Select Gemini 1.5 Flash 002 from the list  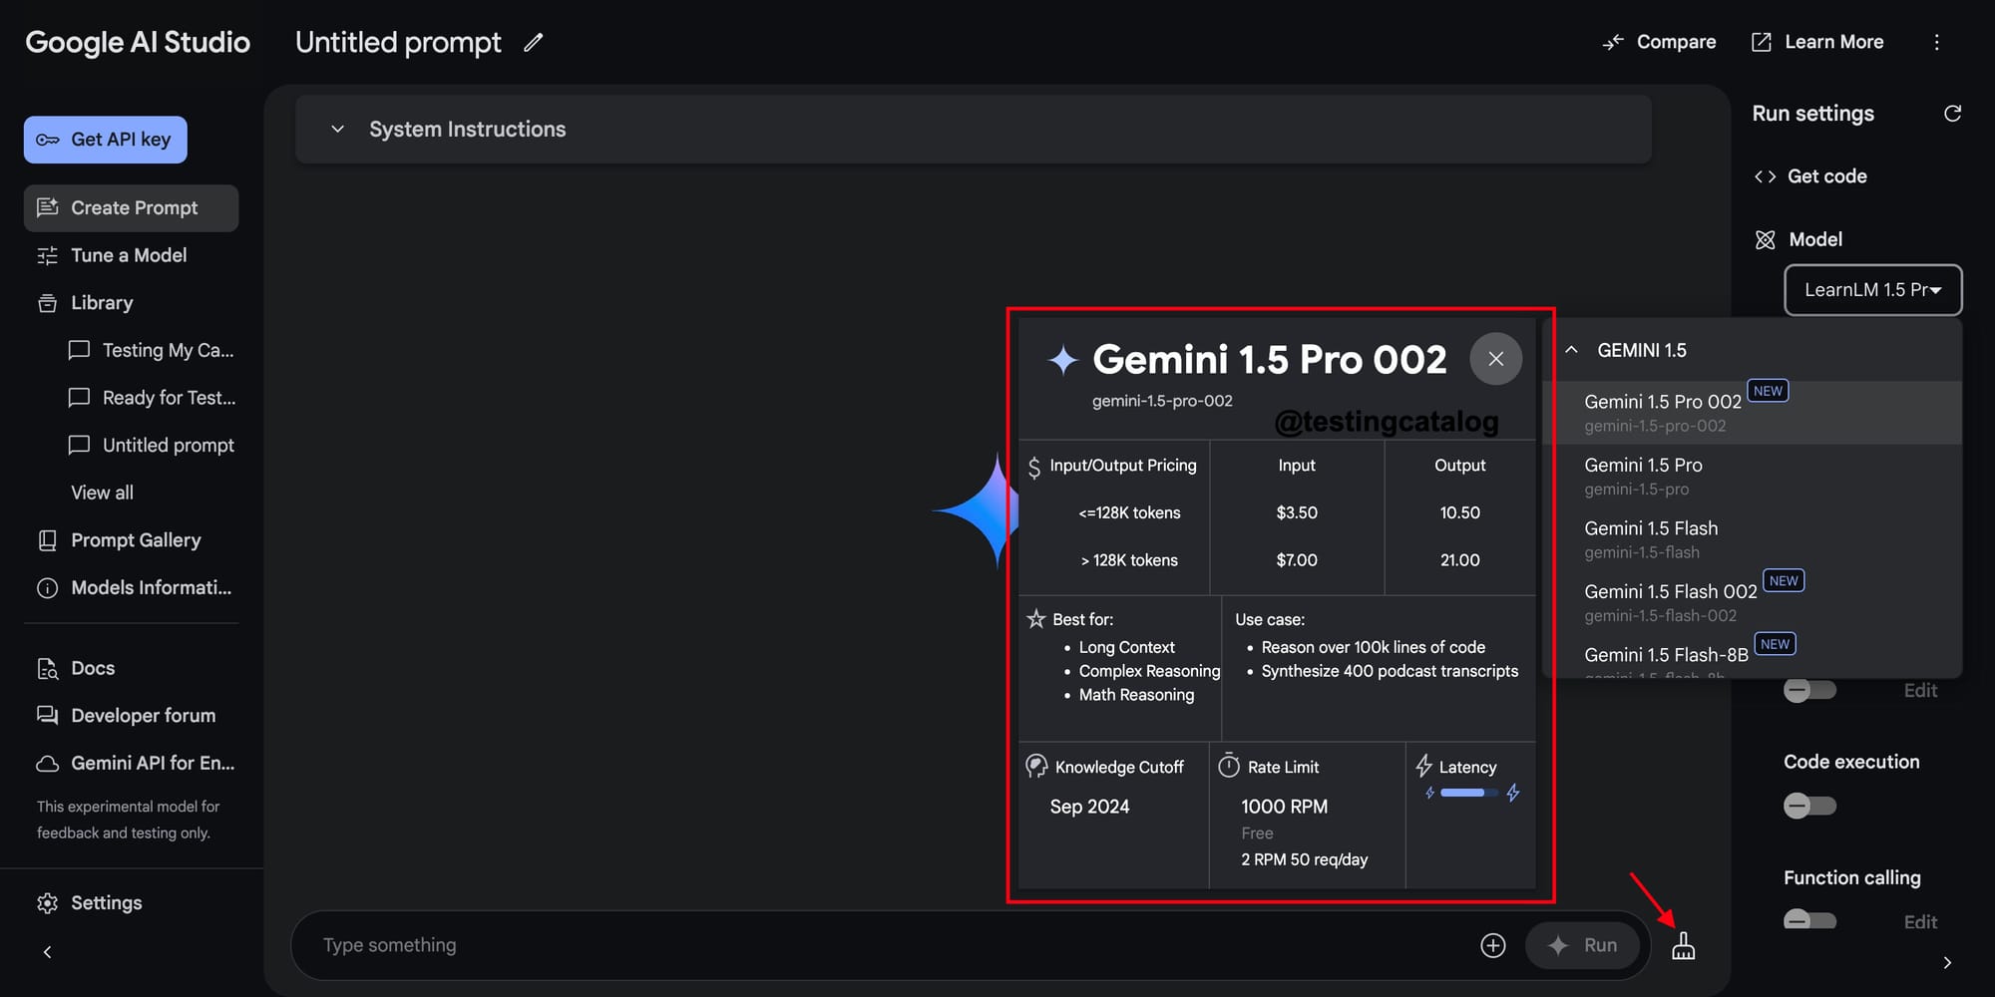tap(1670, 590)
